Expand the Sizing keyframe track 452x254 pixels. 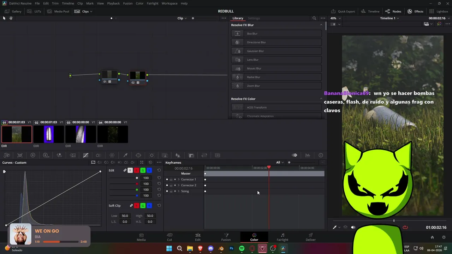pyautogui.click(x=178, y=191)
